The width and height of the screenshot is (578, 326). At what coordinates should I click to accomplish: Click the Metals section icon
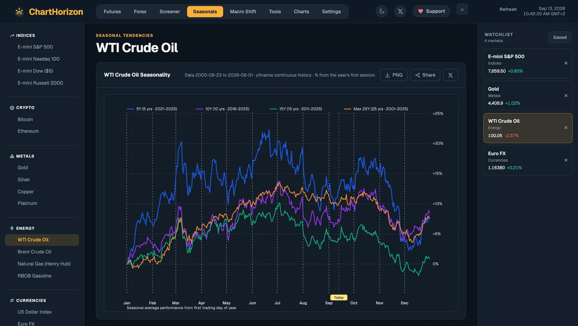point(12,156)
